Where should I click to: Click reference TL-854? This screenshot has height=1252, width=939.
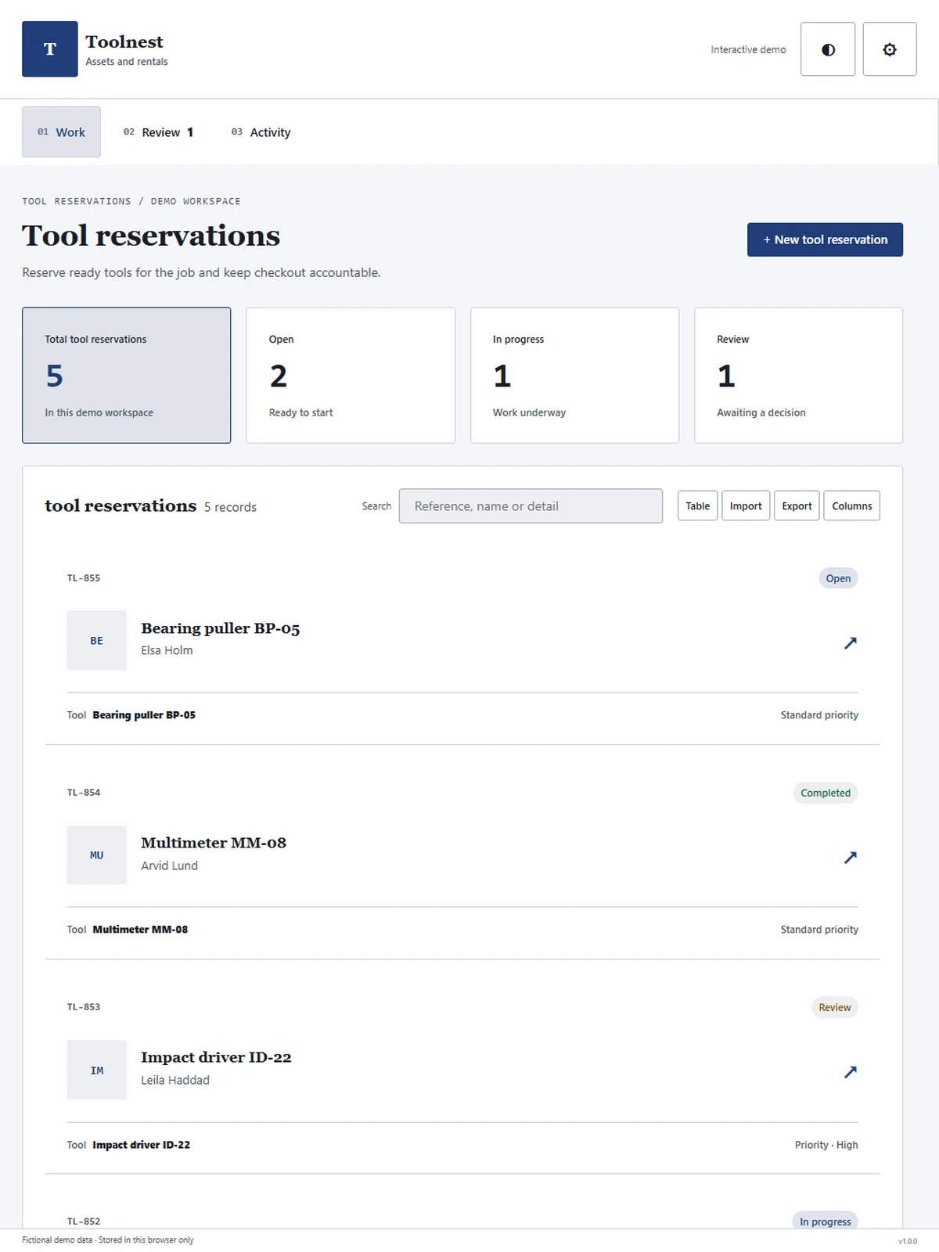(84, 793)
